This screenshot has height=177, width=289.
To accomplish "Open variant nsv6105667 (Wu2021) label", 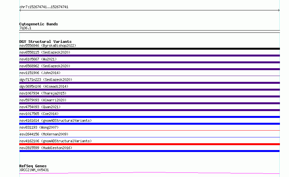I will (x=38, y=59).
